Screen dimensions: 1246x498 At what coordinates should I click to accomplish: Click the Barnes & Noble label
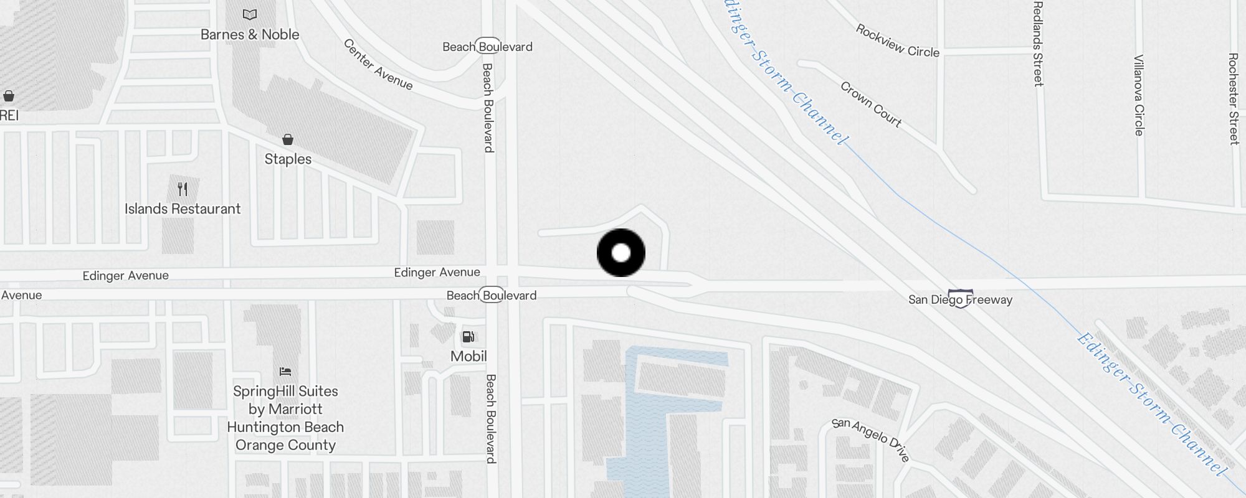pos(250,35)
